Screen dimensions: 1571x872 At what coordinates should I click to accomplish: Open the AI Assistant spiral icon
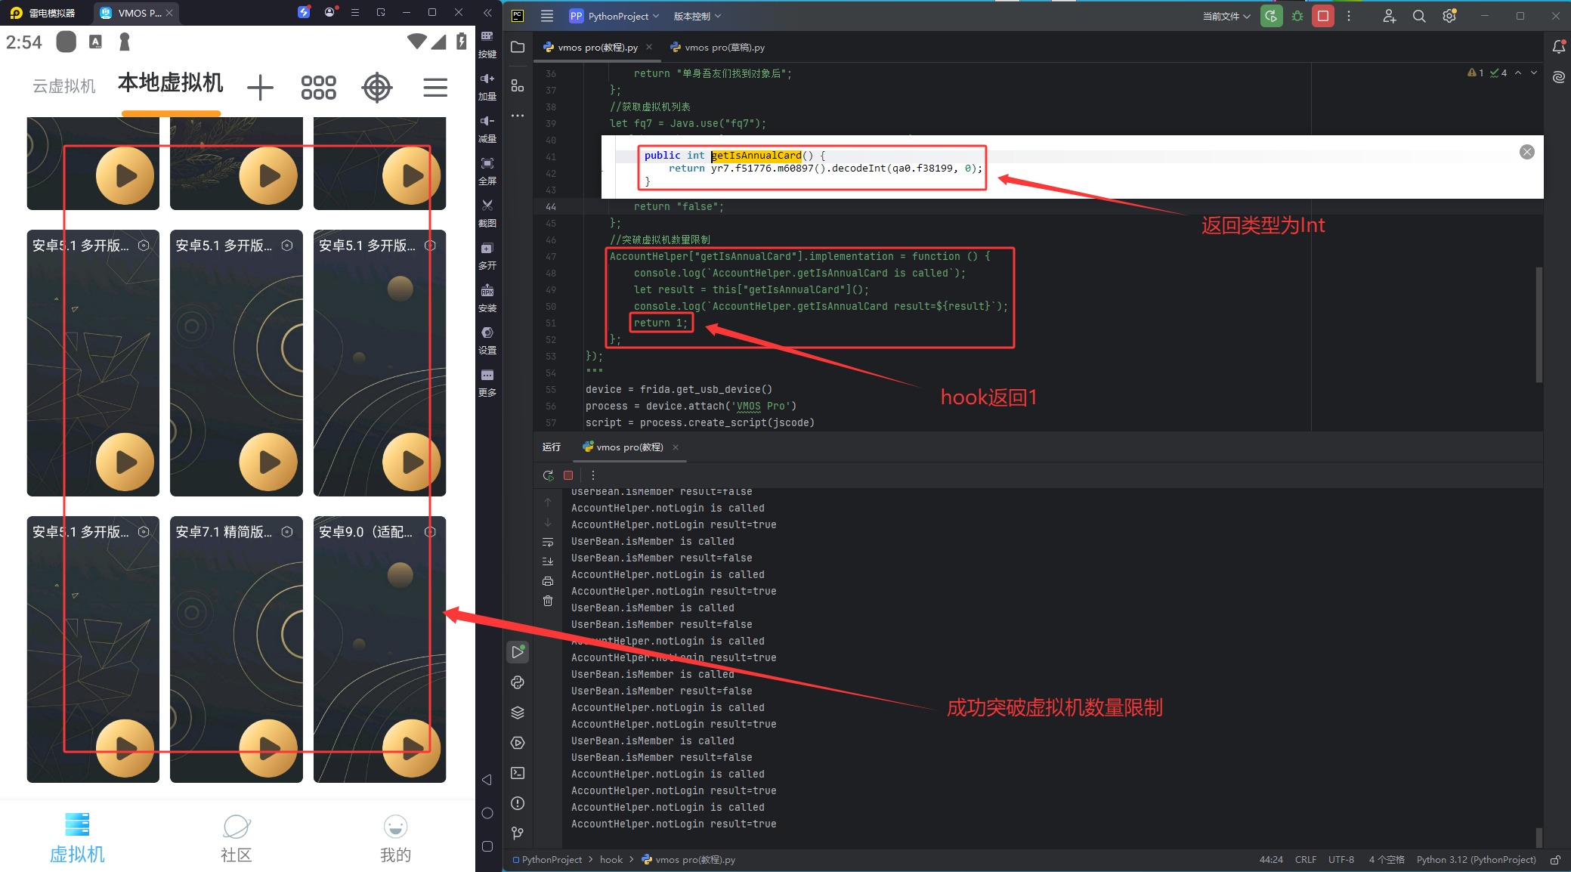(1558, 77)
